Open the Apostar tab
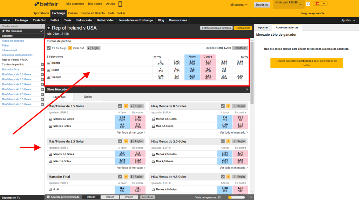The height and width of the screenshot is (200, 359). click(263, 27)
